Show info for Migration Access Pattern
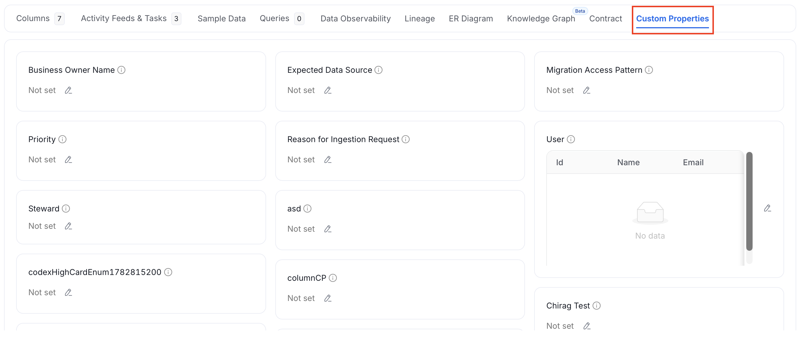Image resolution: width=802 pixels, height=342 pixels. pos(649,70)
